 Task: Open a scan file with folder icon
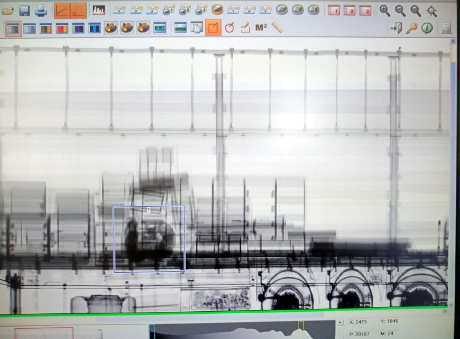tap(8, 10)
